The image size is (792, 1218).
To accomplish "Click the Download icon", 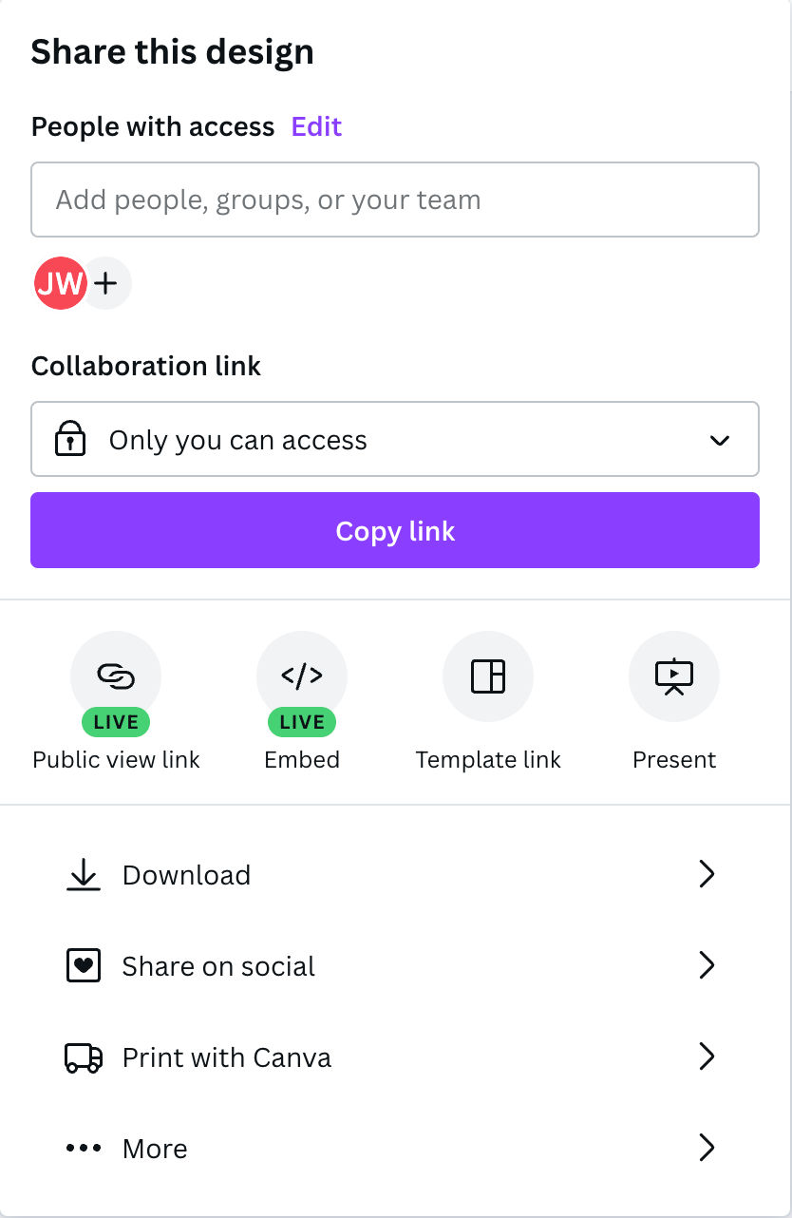I will 84,874.
